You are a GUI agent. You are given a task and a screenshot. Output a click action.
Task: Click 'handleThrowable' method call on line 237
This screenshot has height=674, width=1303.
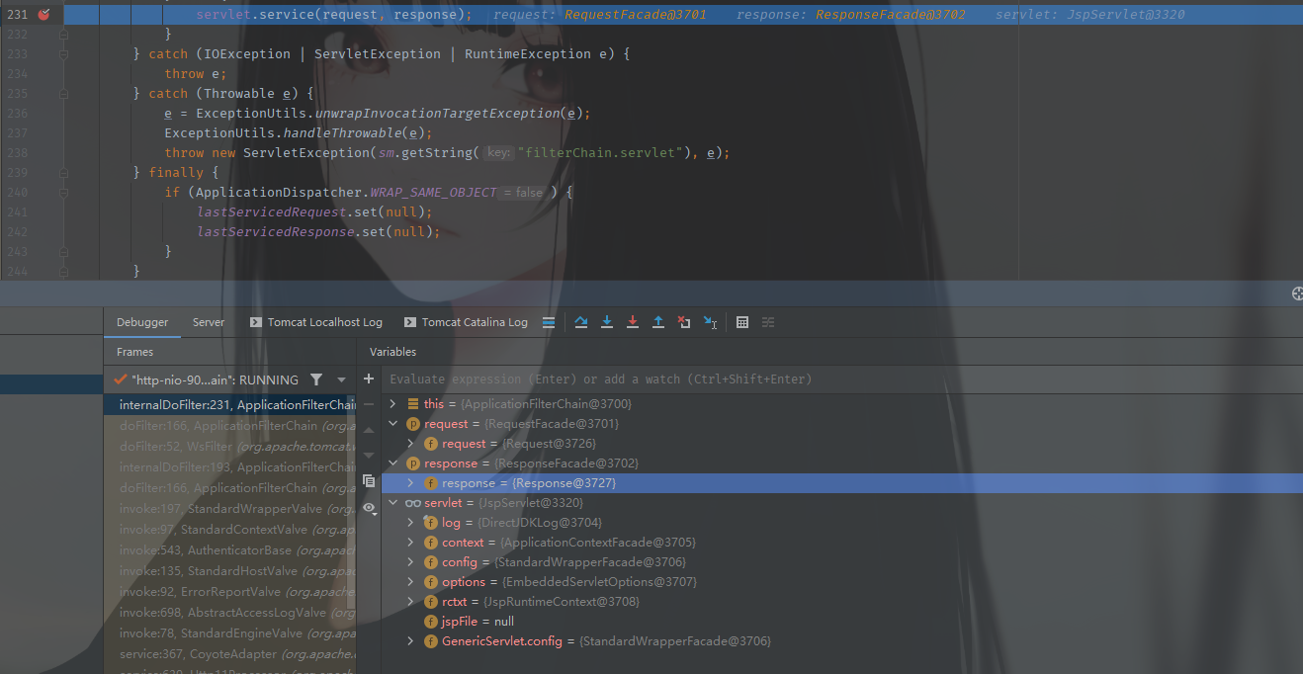(342, 133)
